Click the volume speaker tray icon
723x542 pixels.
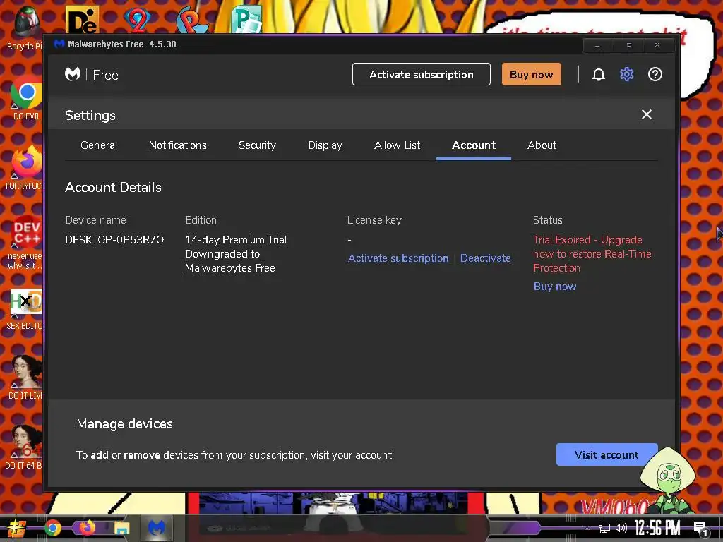pos(621,528)
